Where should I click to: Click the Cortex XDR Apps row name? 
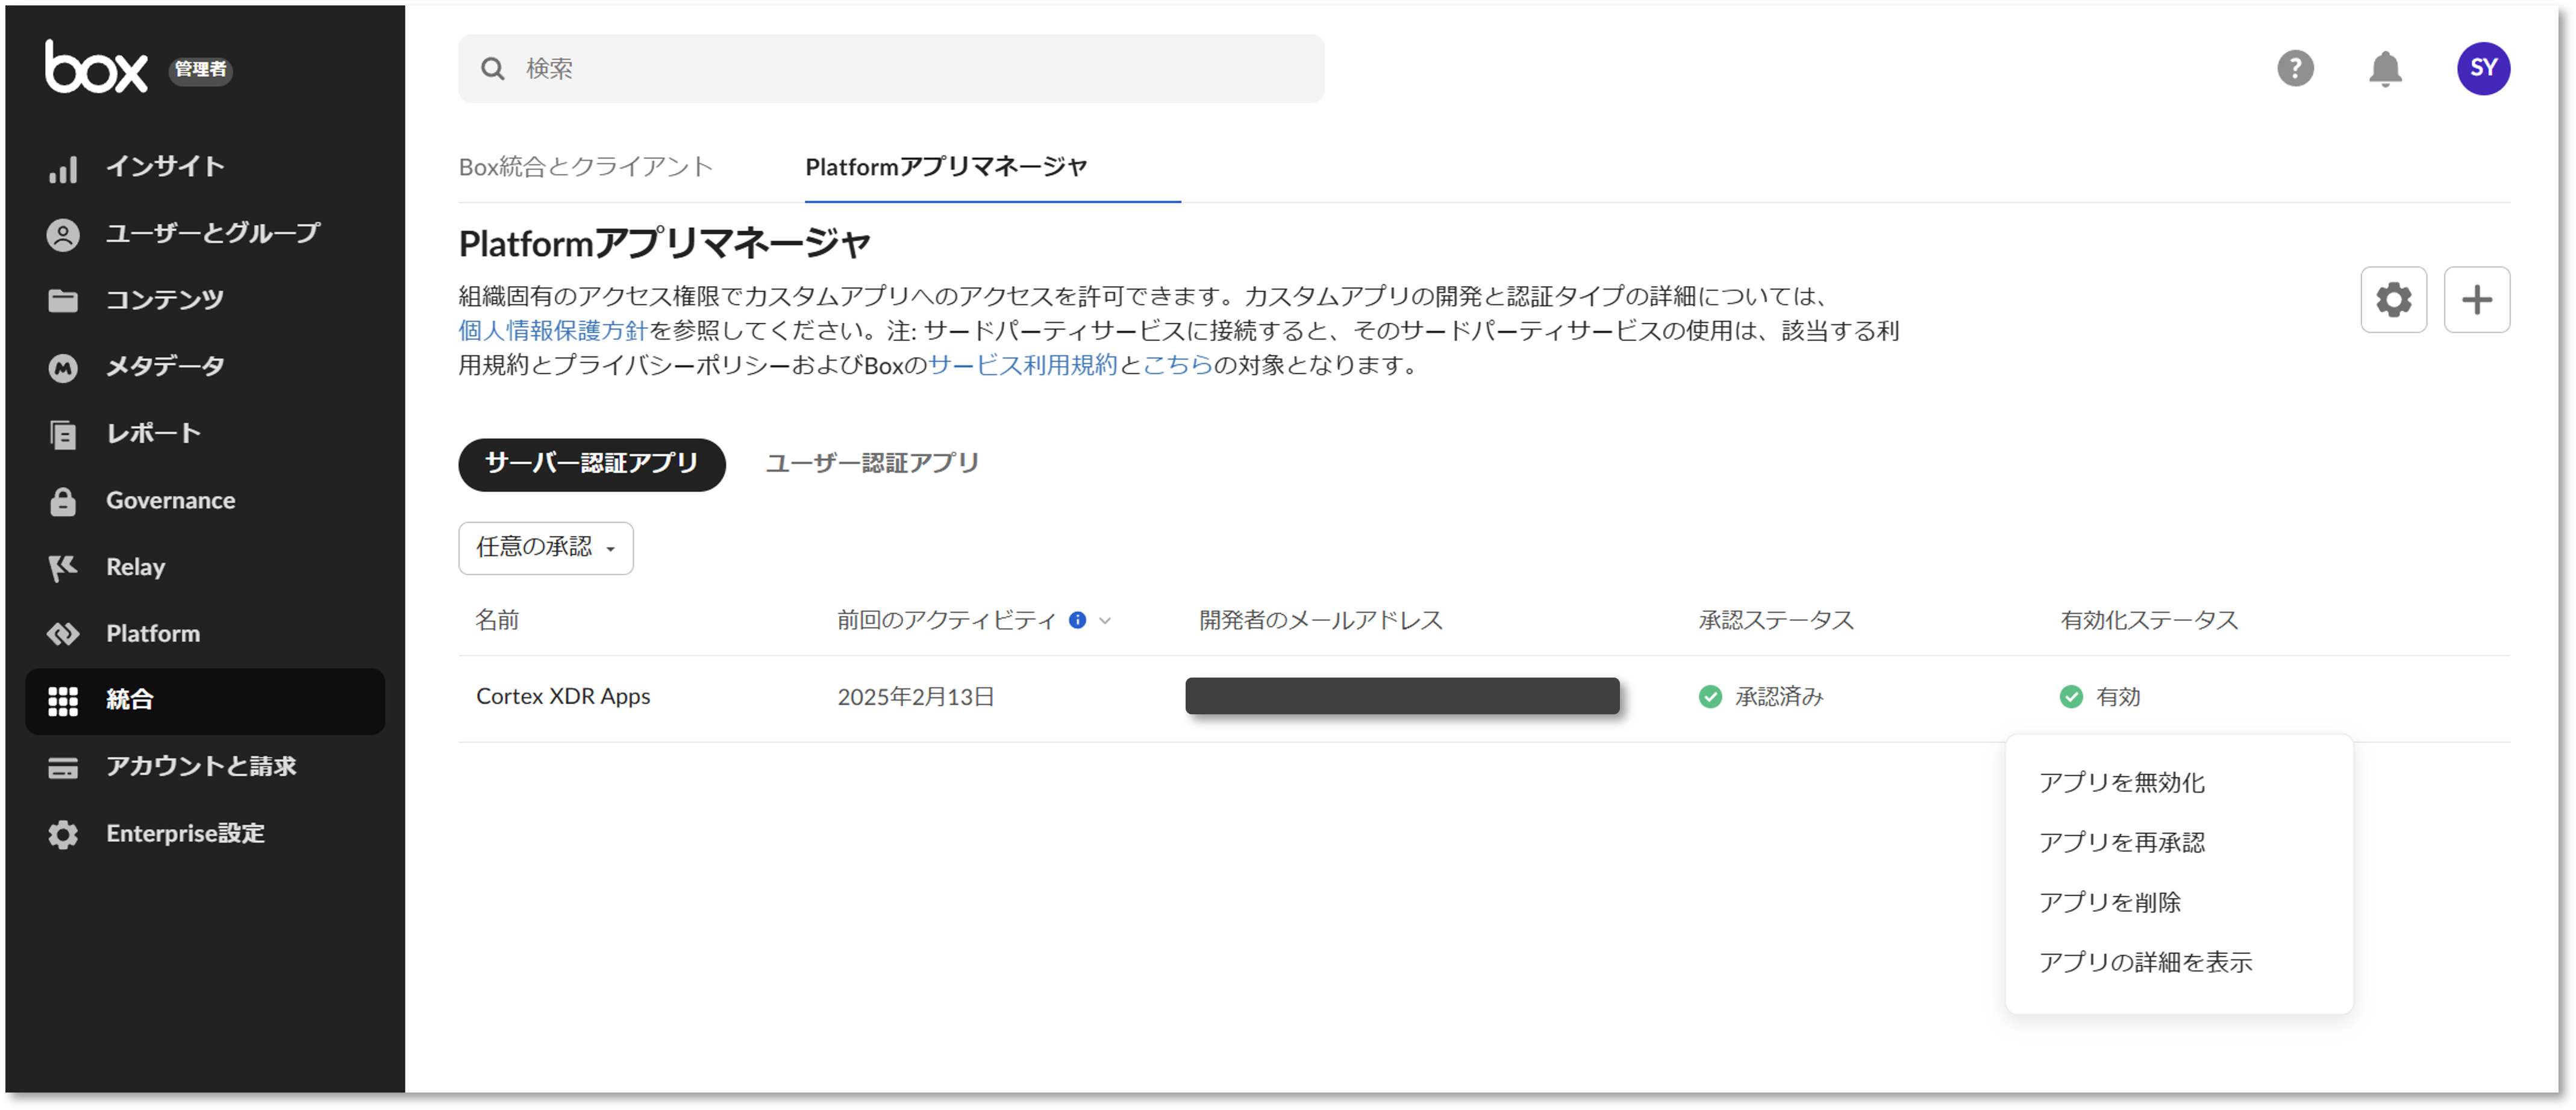pos(563,696)
